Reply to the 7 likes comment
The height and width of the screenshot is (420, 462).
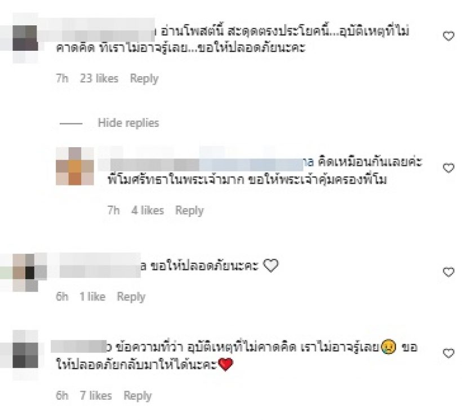click(137, 396)
